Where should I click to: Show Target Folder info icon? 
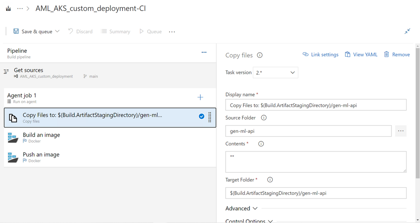click(x=270, y=180)
